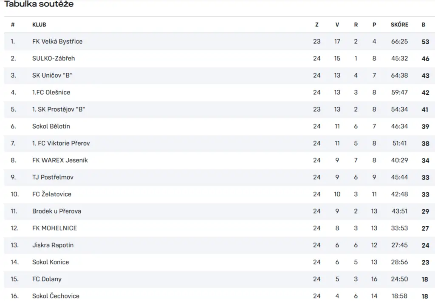The width and height of the screenshot is (435, 307).
Task: Click the KLUB column header
Action: [x=39, y=25]
